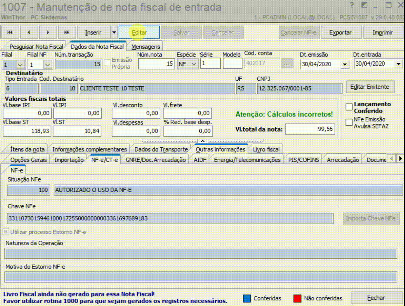The width and height of the screenshot is (405, 306).
Task: Open Ítens da nota tab
Action: pos(27,149)
